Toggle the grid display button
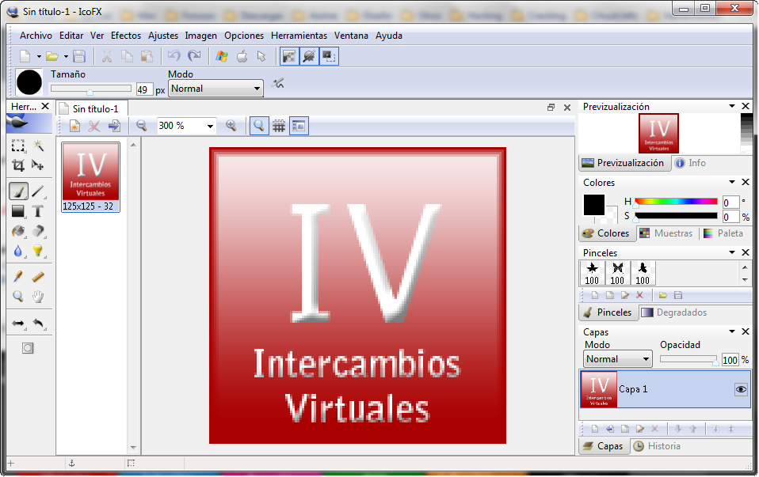This screenshot has width=759, height=477. [x=279, y=126]
